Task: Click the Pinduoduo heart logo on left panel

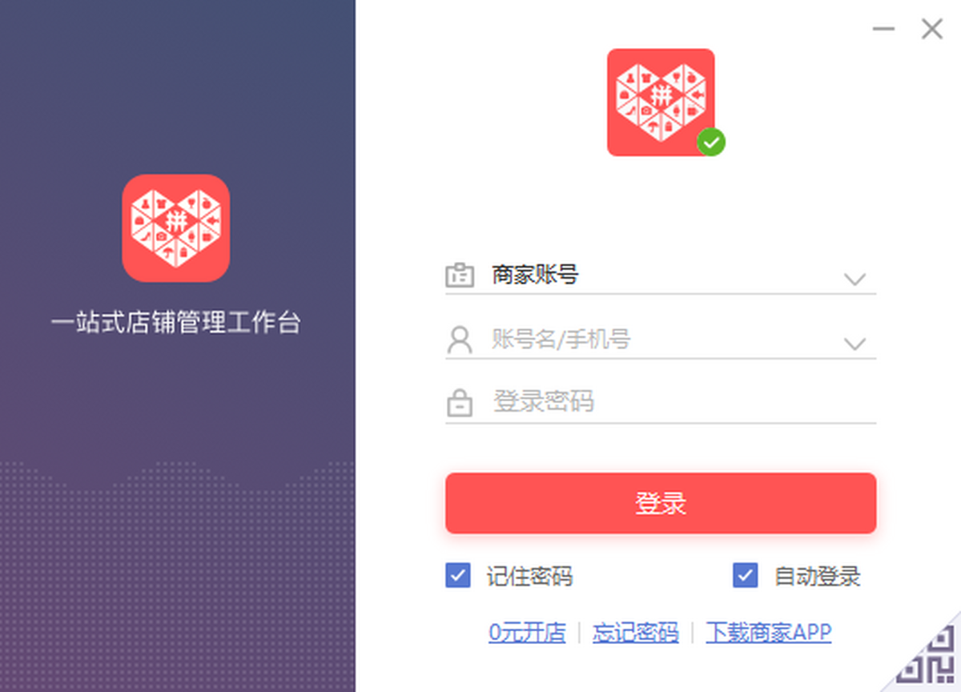Action: 176,228
